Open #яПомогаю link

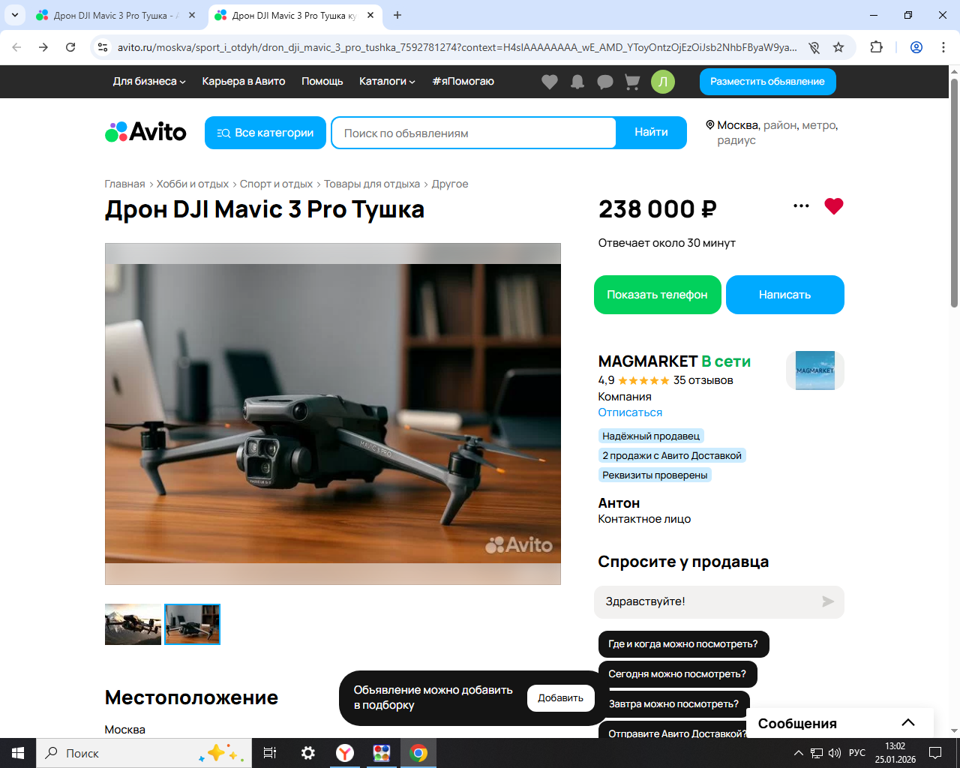[463, 82]
